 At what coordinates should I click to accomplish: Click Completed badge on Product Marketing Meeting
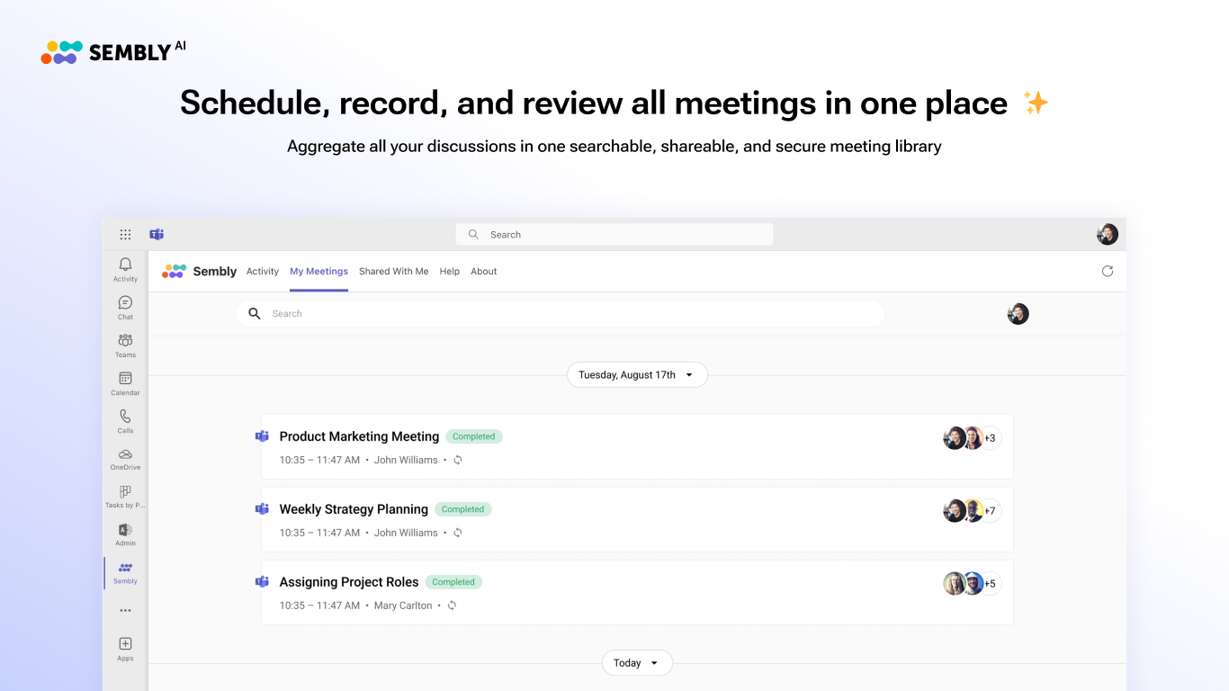coord(474,436)
